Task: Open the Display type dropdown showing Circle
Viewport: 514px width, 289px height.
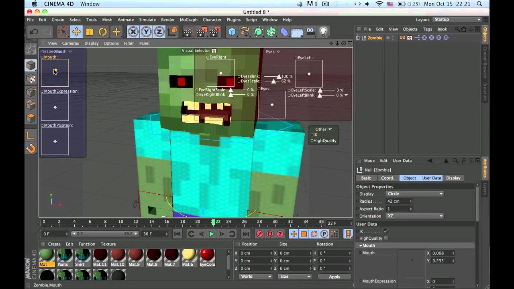Action: click(415, 194)
